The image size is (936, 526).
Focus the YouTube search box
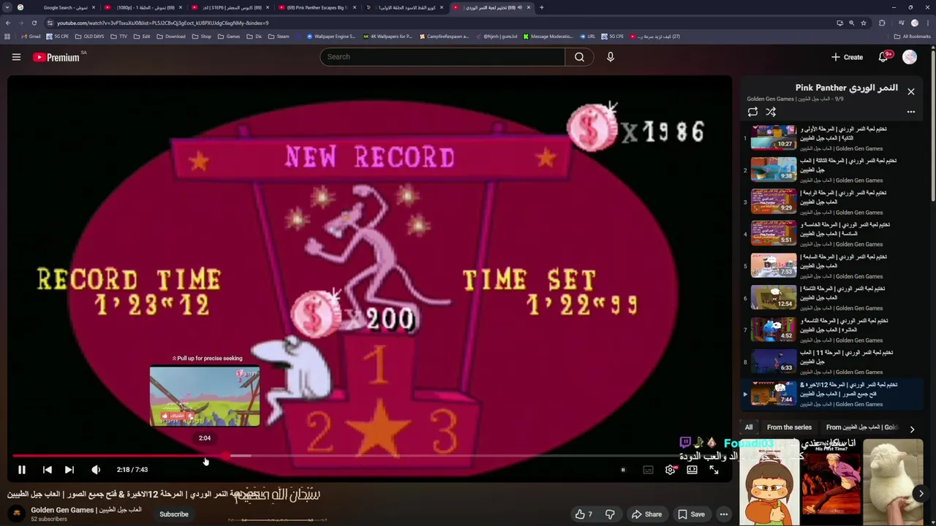click(442, 57)
